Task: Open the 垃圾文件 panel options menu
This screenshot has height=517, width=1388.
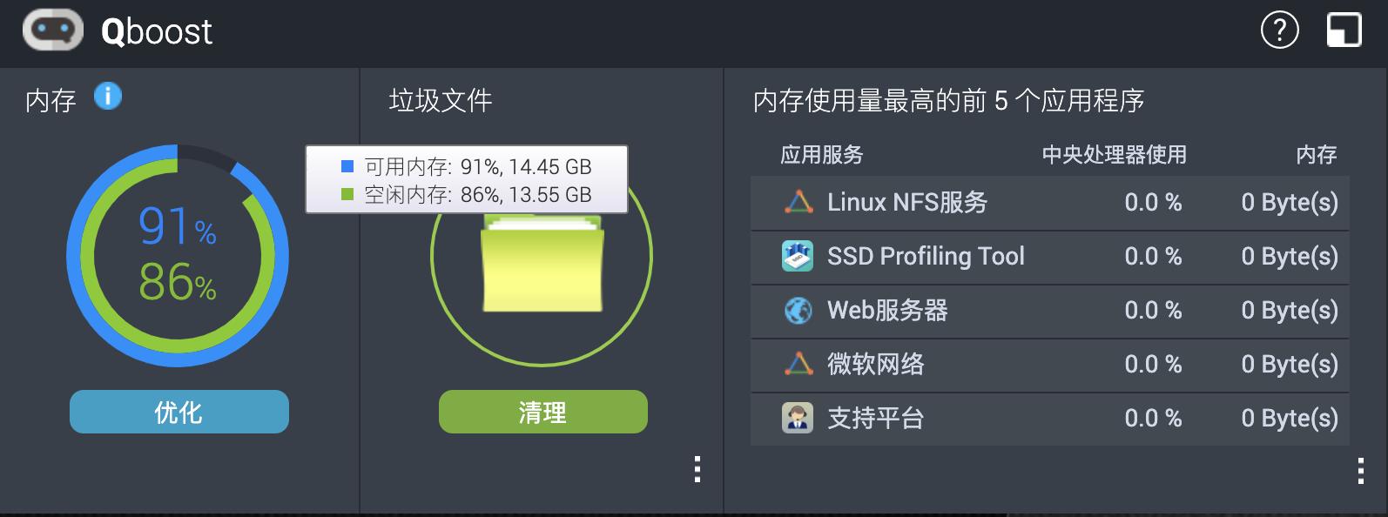Action: coord(697,470)
